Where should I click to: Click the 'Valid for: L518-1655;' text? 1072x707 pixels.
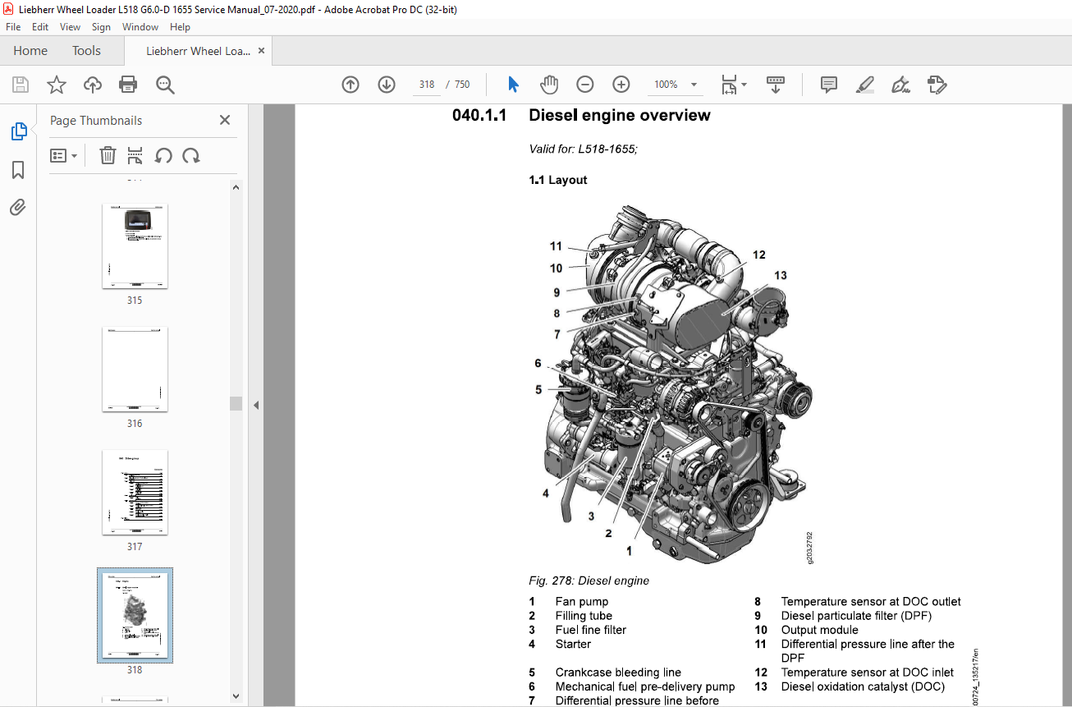pos(583,149)
